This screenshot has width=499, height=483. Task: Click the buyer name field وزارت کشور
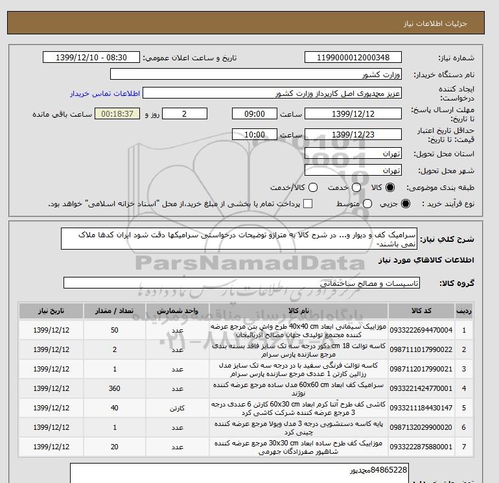tap(256, 74)
